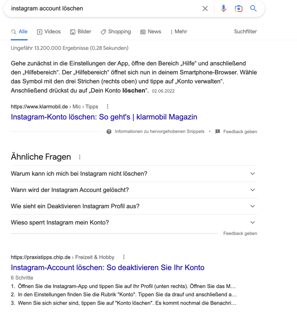Switch to the Bilder tab

80,32
